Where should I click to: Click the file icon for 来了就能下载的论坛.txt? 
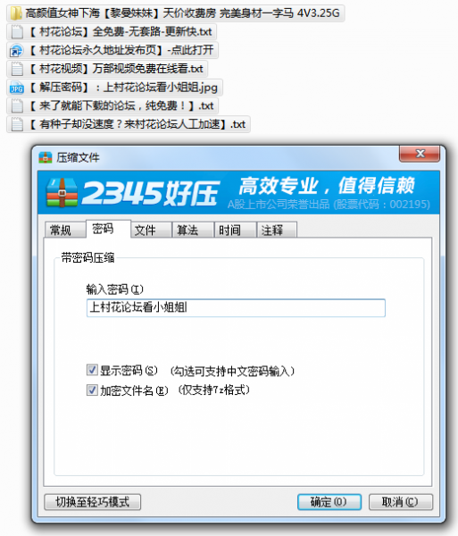17,106
